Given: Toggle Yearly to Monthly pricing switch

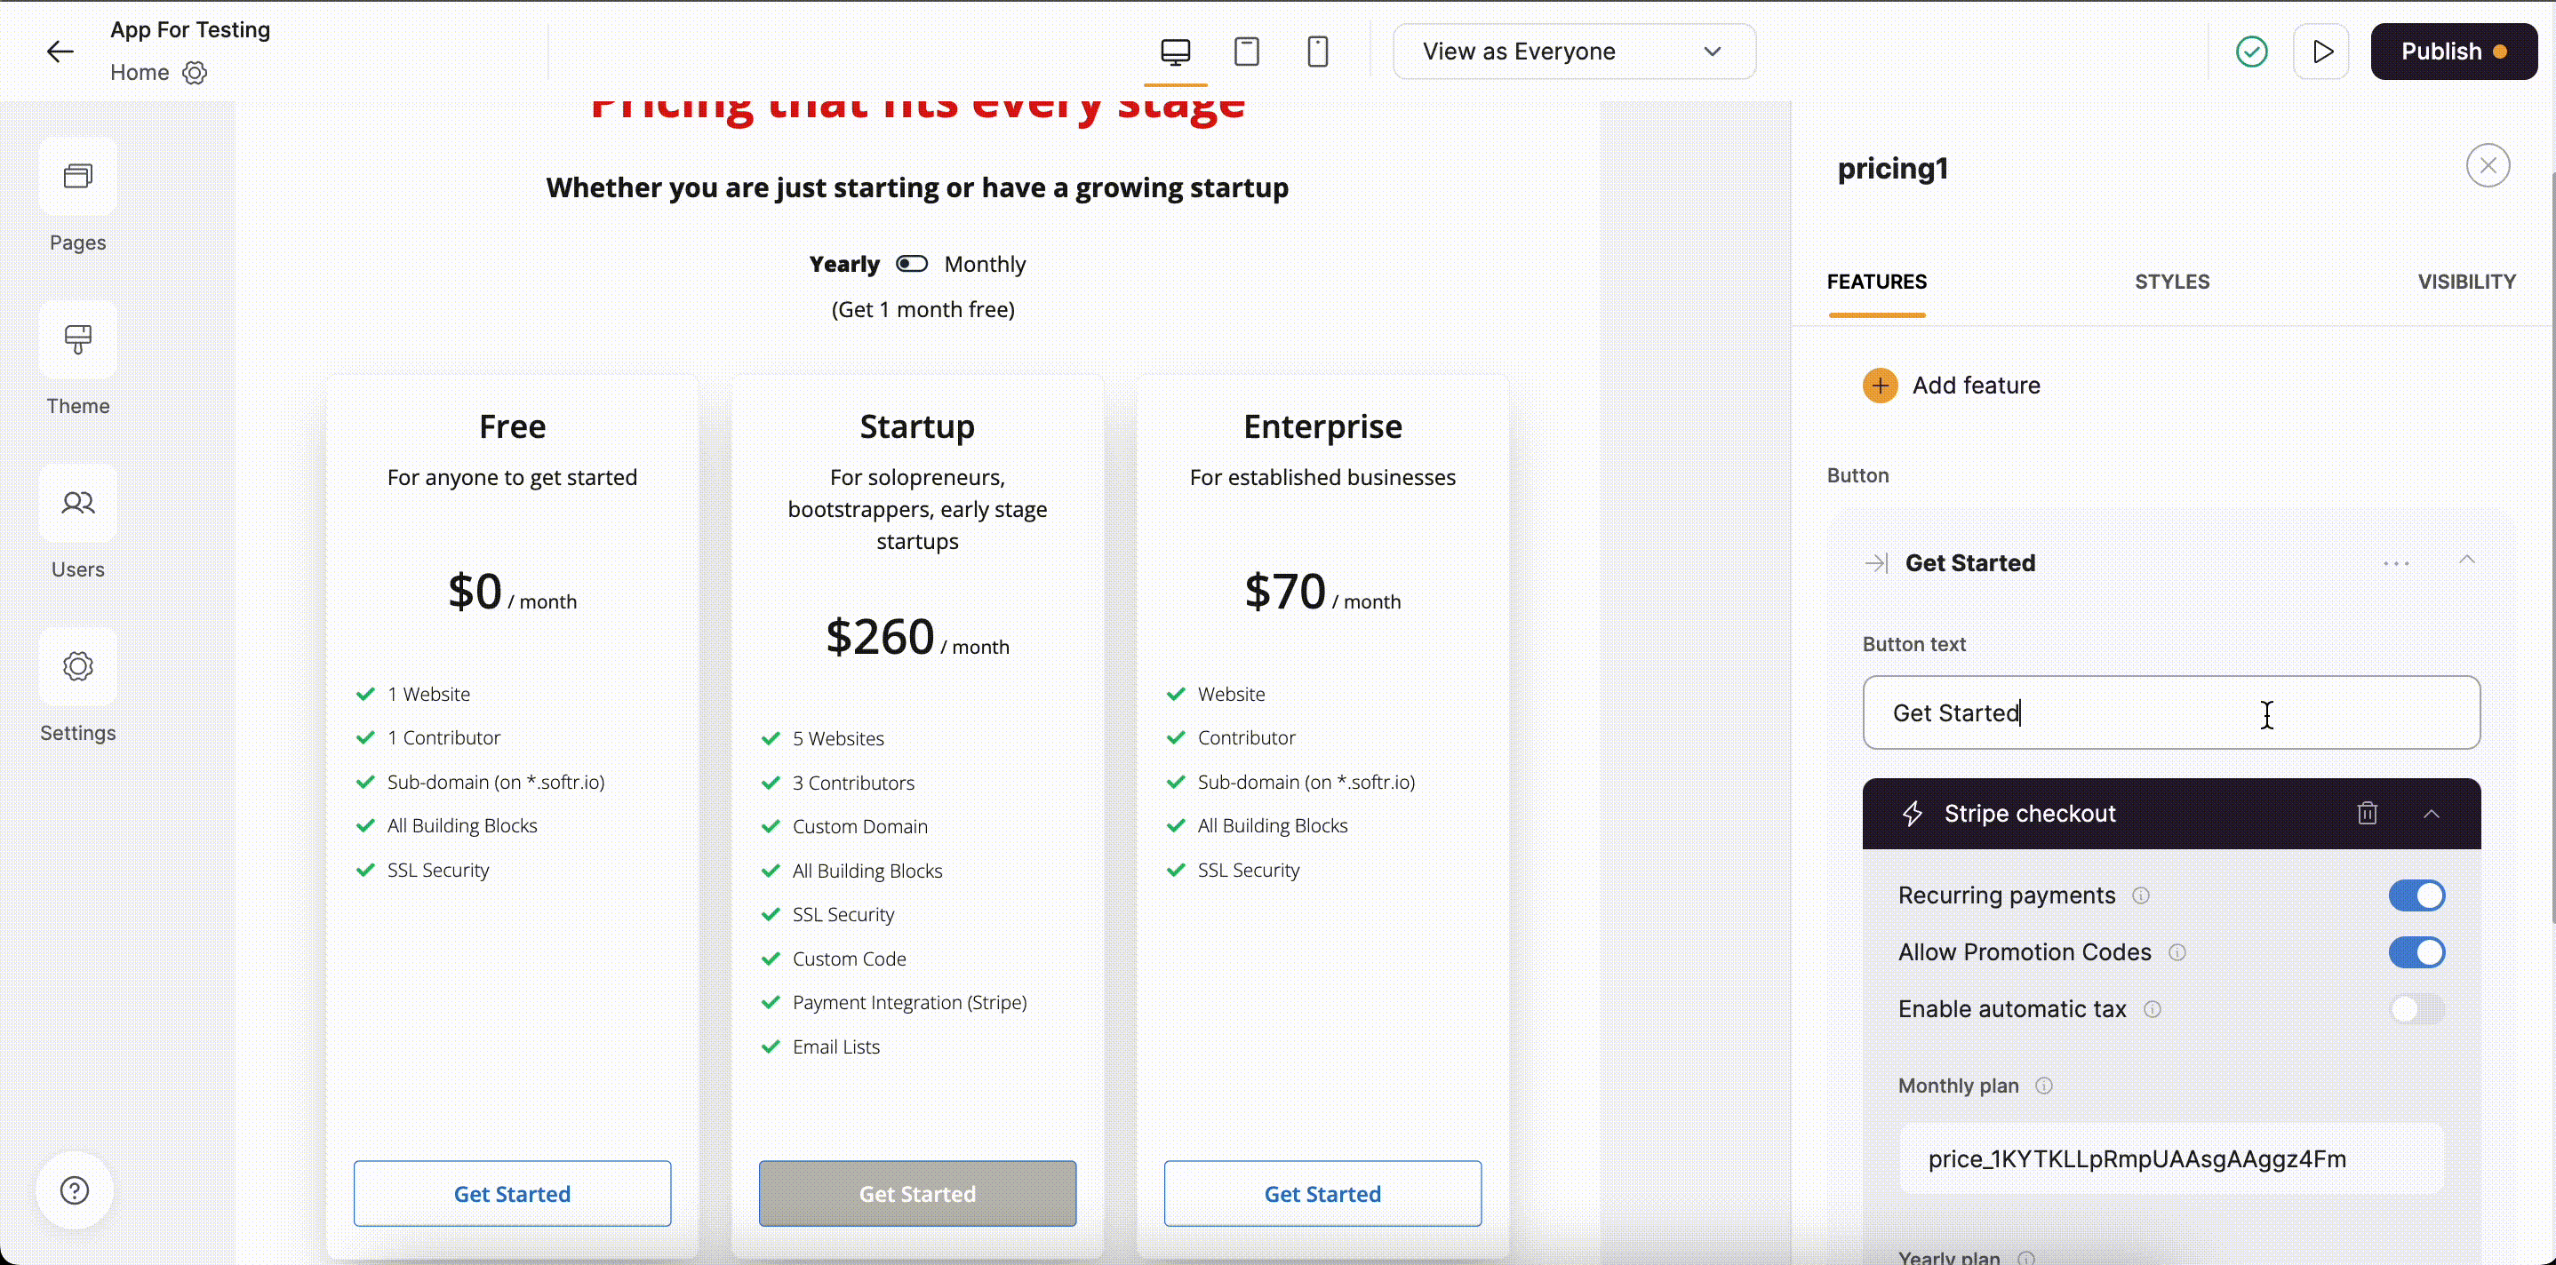Looking at the screenshot, I should click(911, 263).
